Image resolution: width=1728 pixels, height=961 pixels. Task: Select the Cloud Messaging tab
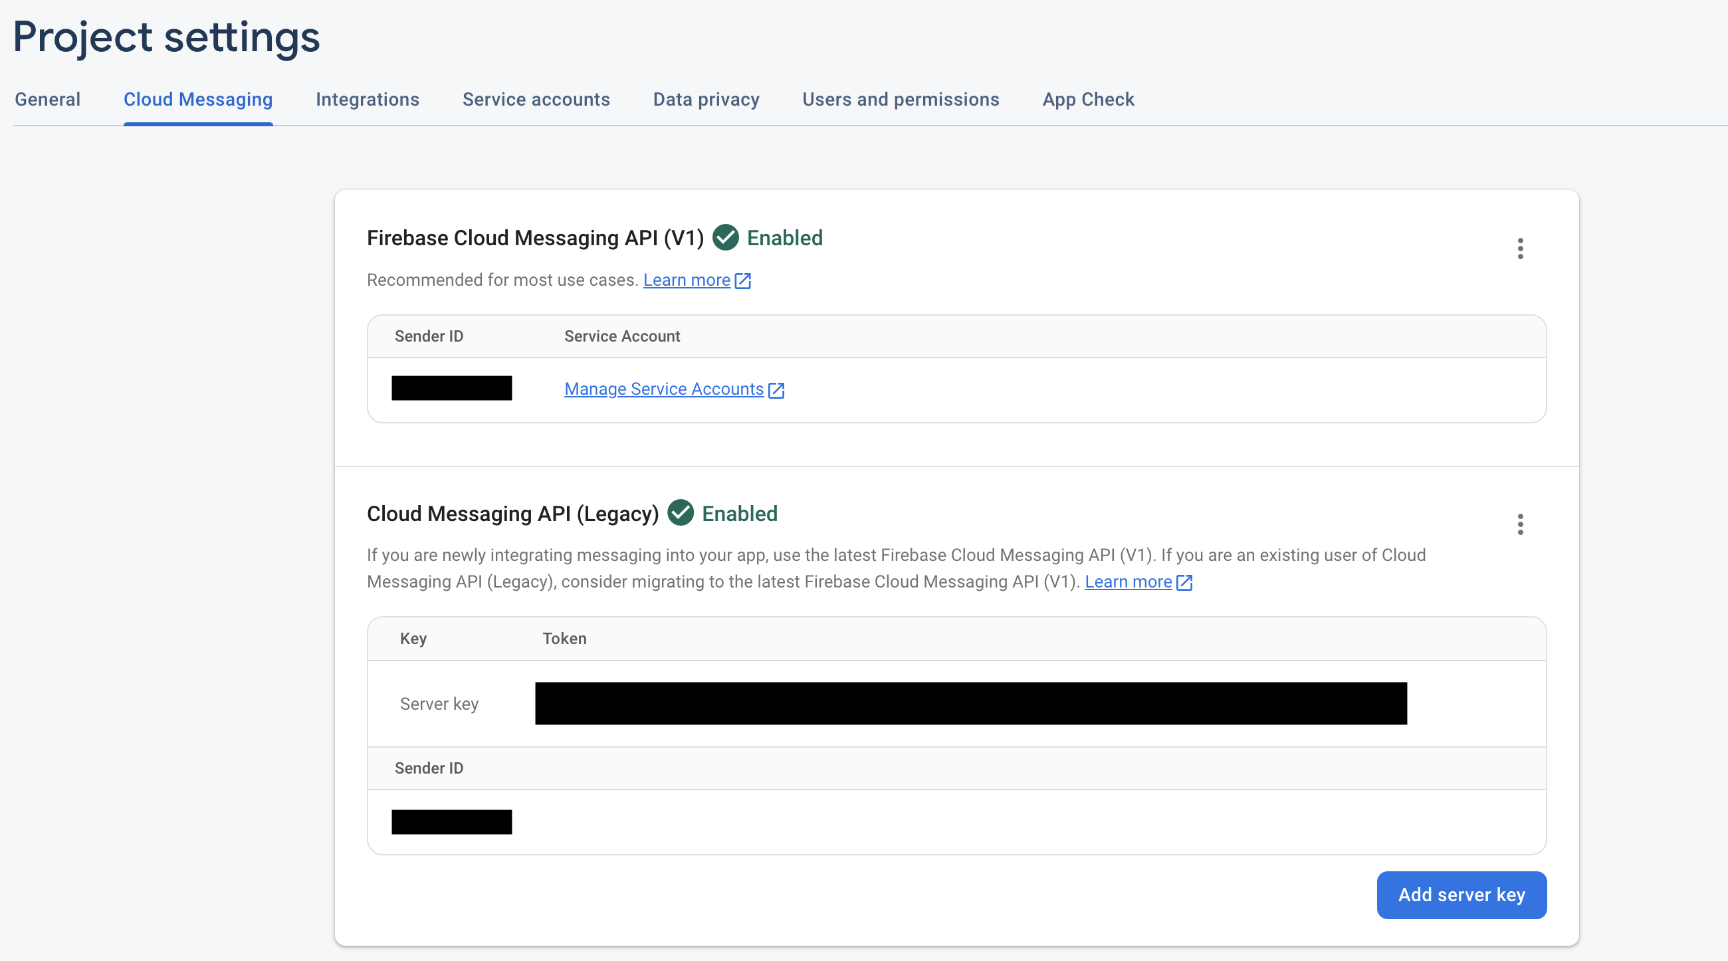(x=198, y=99)
